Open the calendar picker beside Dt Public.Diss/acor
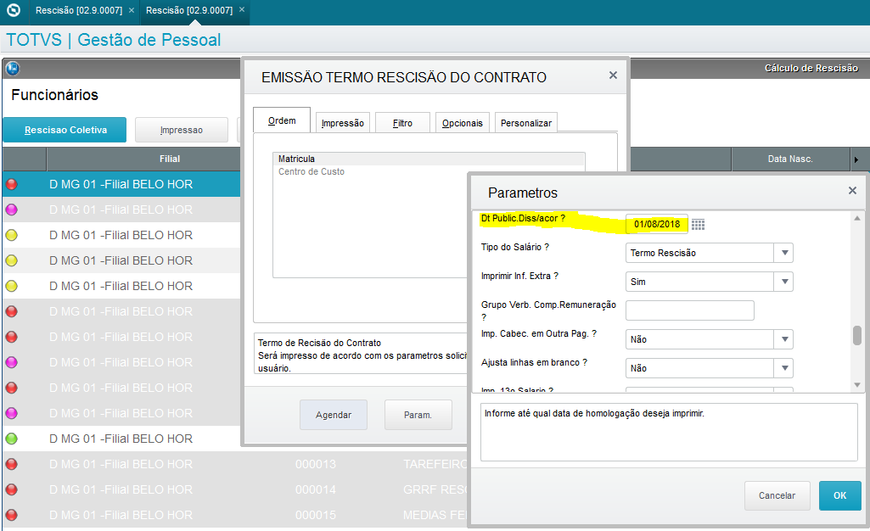The width and height of the screenshot is (870, 531). pos(698,225)
